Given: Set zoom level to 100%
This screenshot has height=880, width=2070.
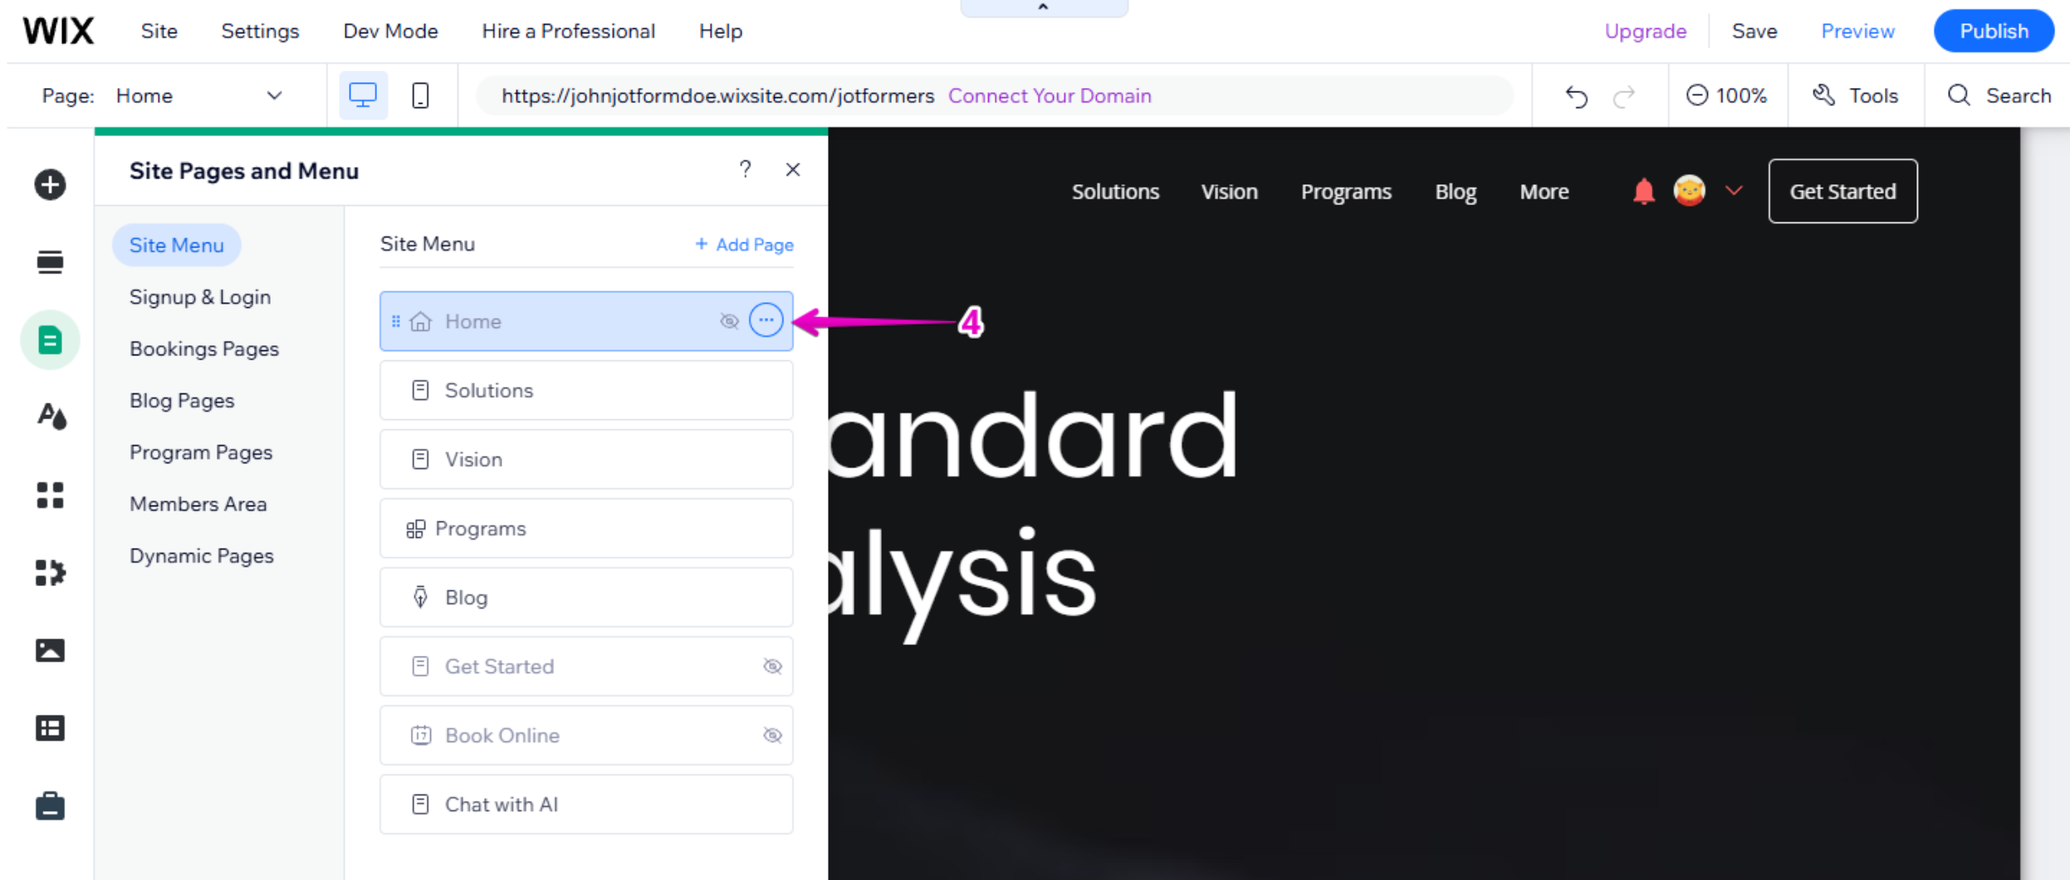Looking at the screenshot, I should (1728, 95).
